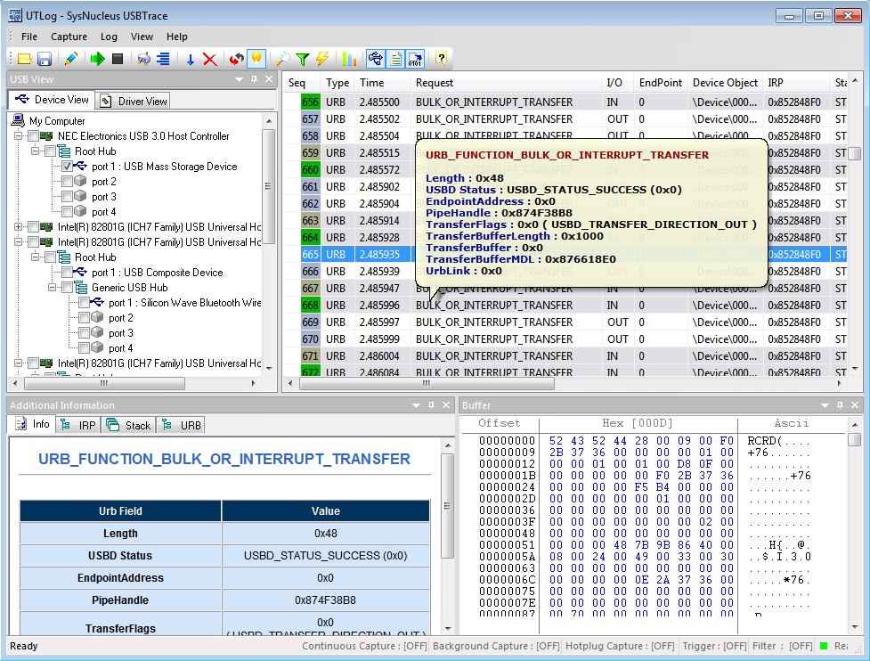The width and height of the screenshot is (870, 661).
Task: Check Root Hub box under NEC controller
Action: (x=51, y=151)
